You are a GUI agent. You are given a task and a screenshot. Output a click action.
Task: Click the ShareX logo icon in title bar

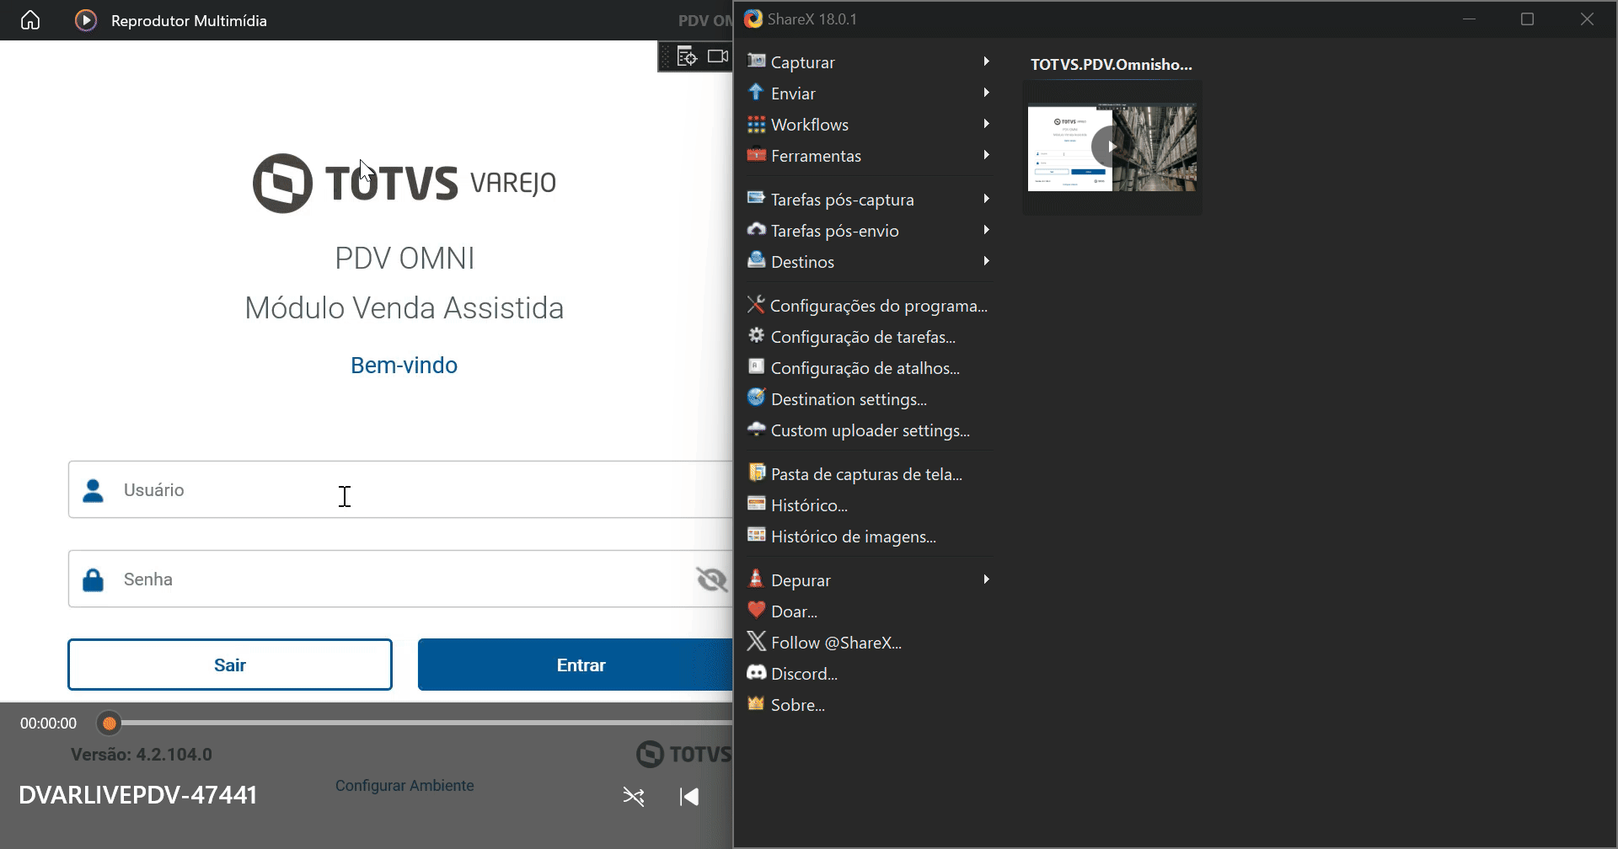(753, 19)
